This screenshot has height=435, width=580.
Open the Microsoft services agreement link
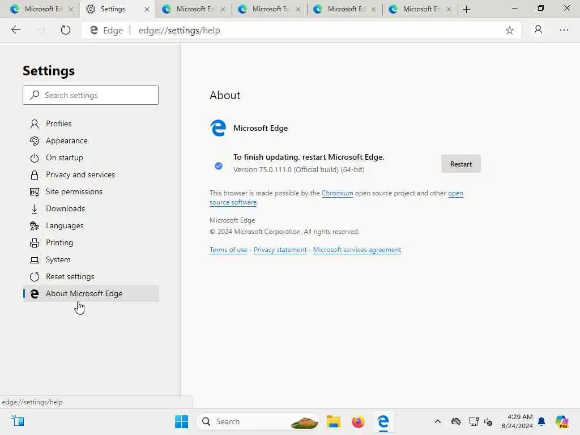[357, 250]
